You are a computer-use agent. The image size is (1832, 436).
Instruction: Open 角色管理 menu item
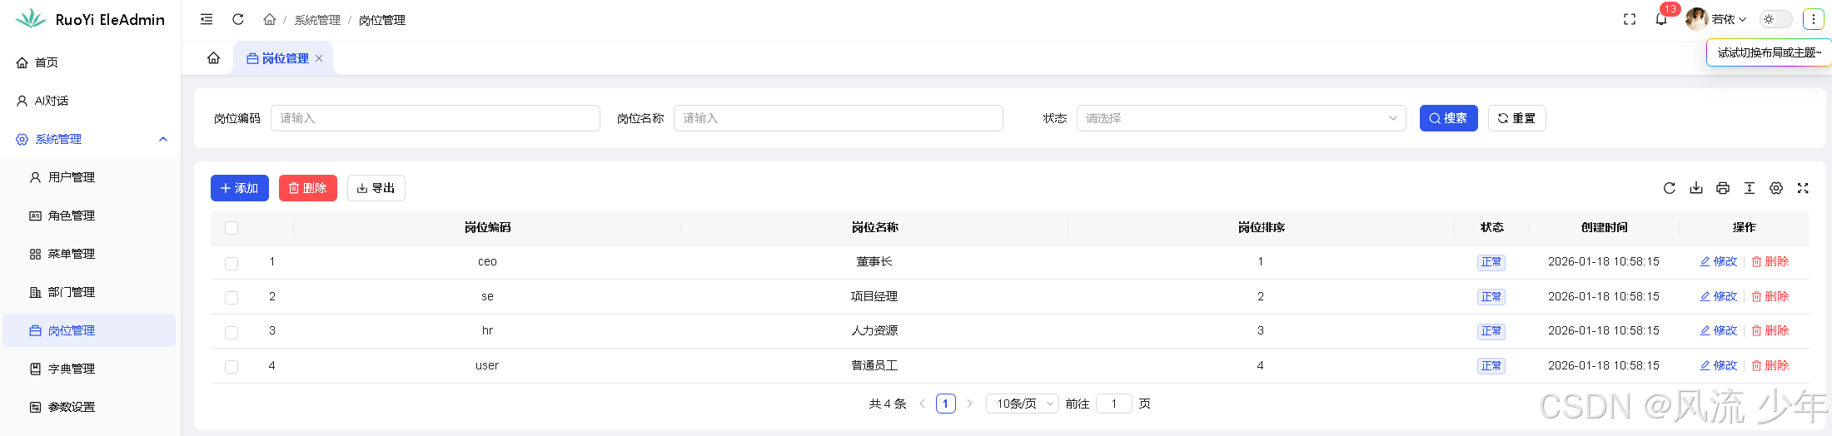[x=90, y=216]
